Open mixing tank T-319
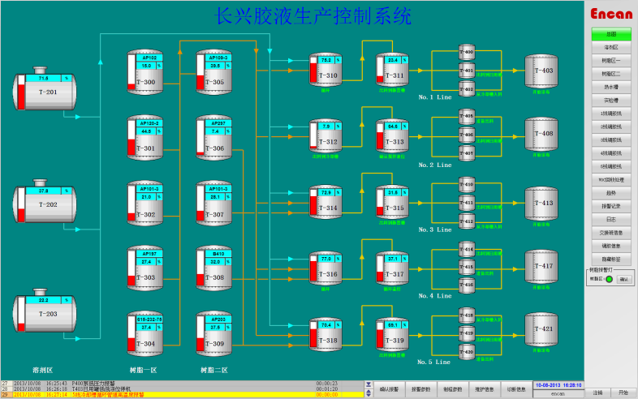The image size is (638, 399). [392, 335]
